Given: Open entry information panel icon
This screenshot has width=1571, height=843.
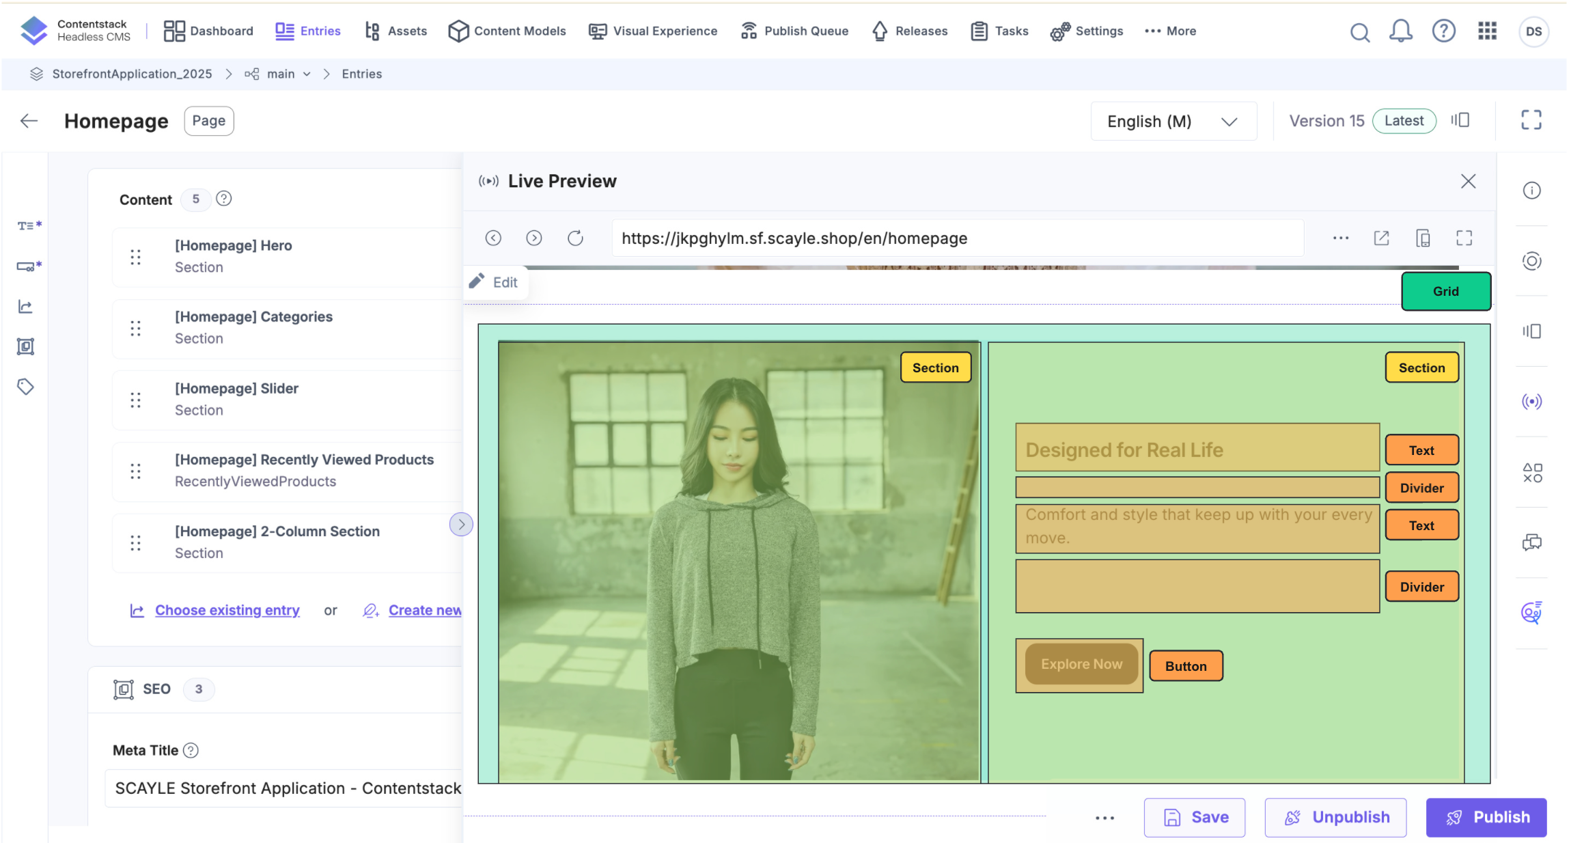Looking at the screenshot, I should [1531, 191].
